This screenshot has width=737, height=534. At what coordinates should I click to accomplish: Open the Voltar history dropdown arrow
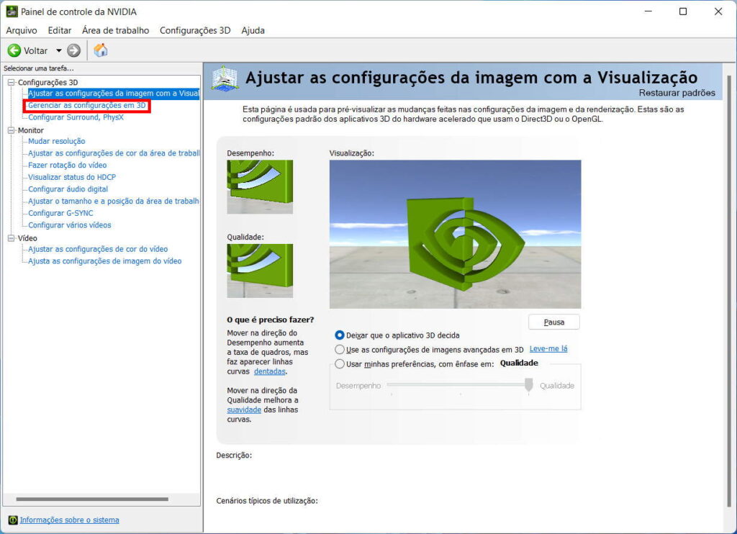coord(59,50)
